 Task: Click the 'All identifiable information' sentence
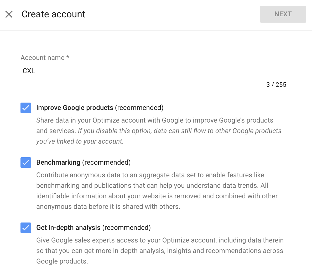pos(157,196)
